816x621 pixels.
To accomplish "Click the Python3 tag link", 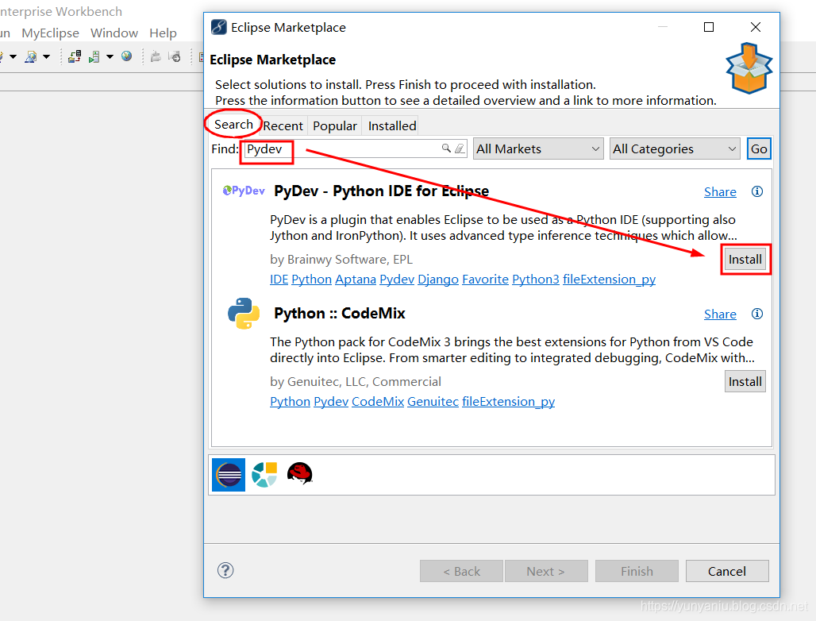I will click(x=536, y=280).
